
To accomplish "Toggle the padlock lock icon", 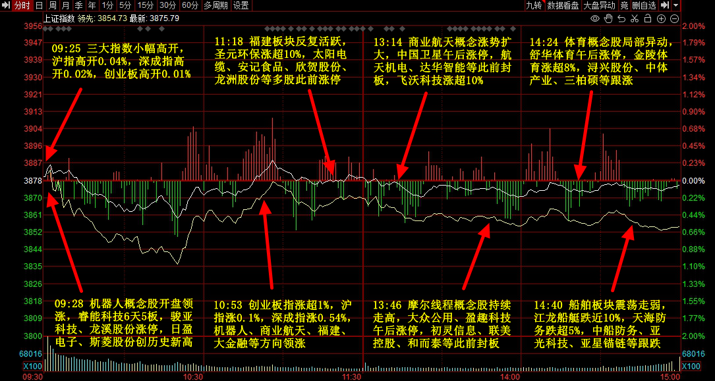I will pos(649,18).
